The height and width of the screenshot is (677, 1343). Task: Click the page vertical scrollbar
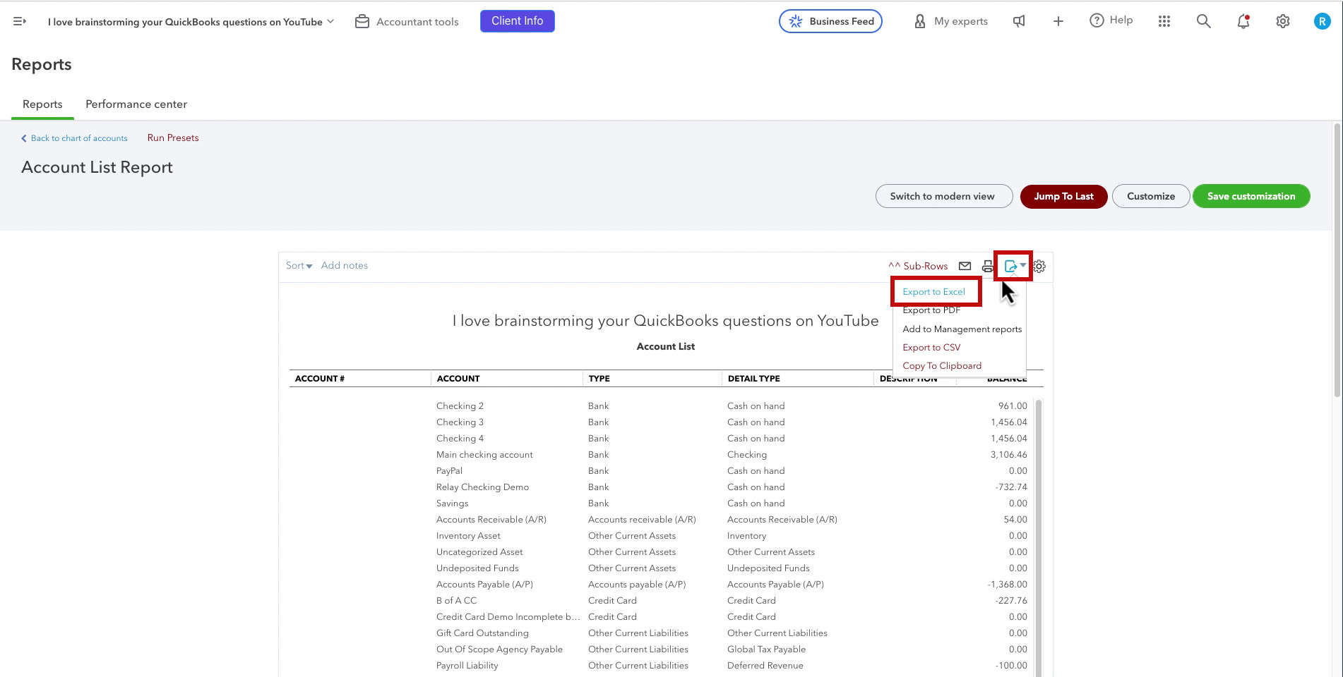pyautogui.click(x=1337, y=260)
